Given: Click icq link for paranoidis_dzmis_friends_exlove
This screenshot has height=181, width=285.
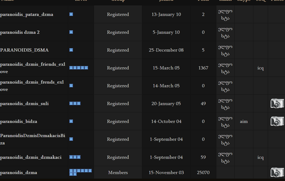Looking at the screenshot, I should pos(260,68).
